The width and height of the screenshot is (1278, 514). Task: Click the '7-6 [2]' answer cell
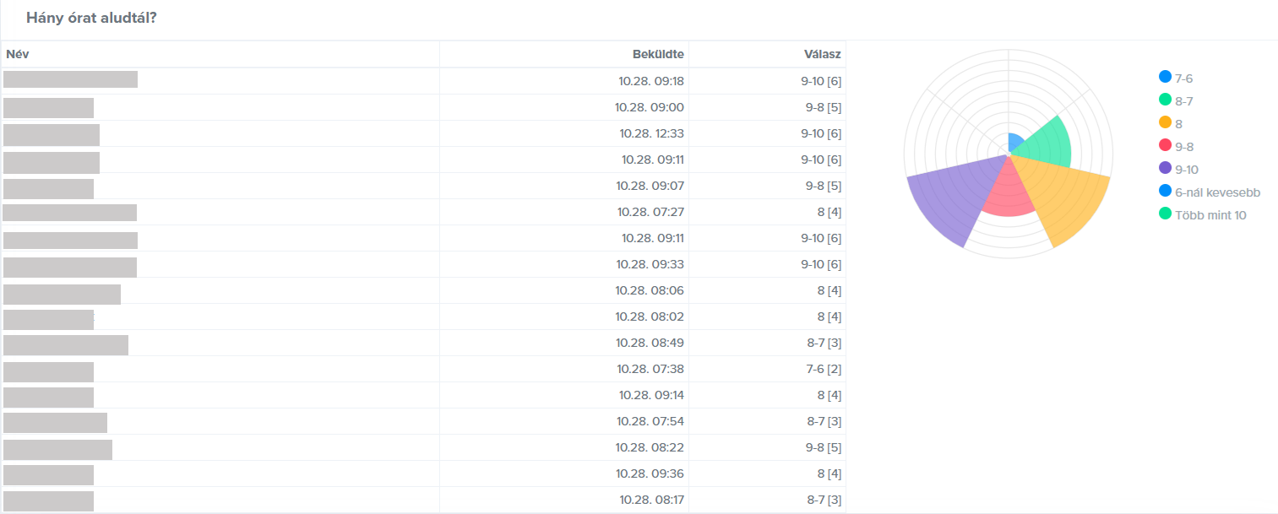click(x=823, y=369)
